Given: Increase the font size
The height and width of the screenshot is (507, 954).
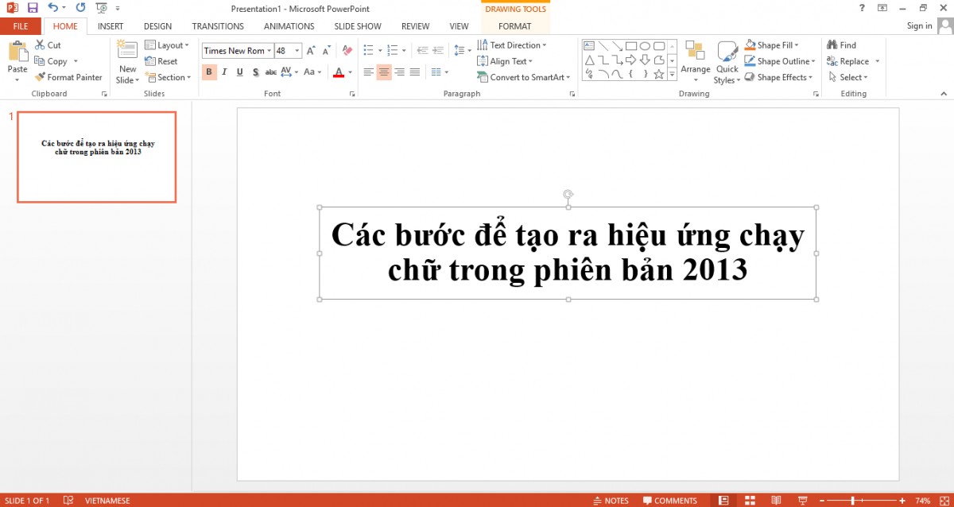Looking at the screenshot, I should click(x=311, y=51).
